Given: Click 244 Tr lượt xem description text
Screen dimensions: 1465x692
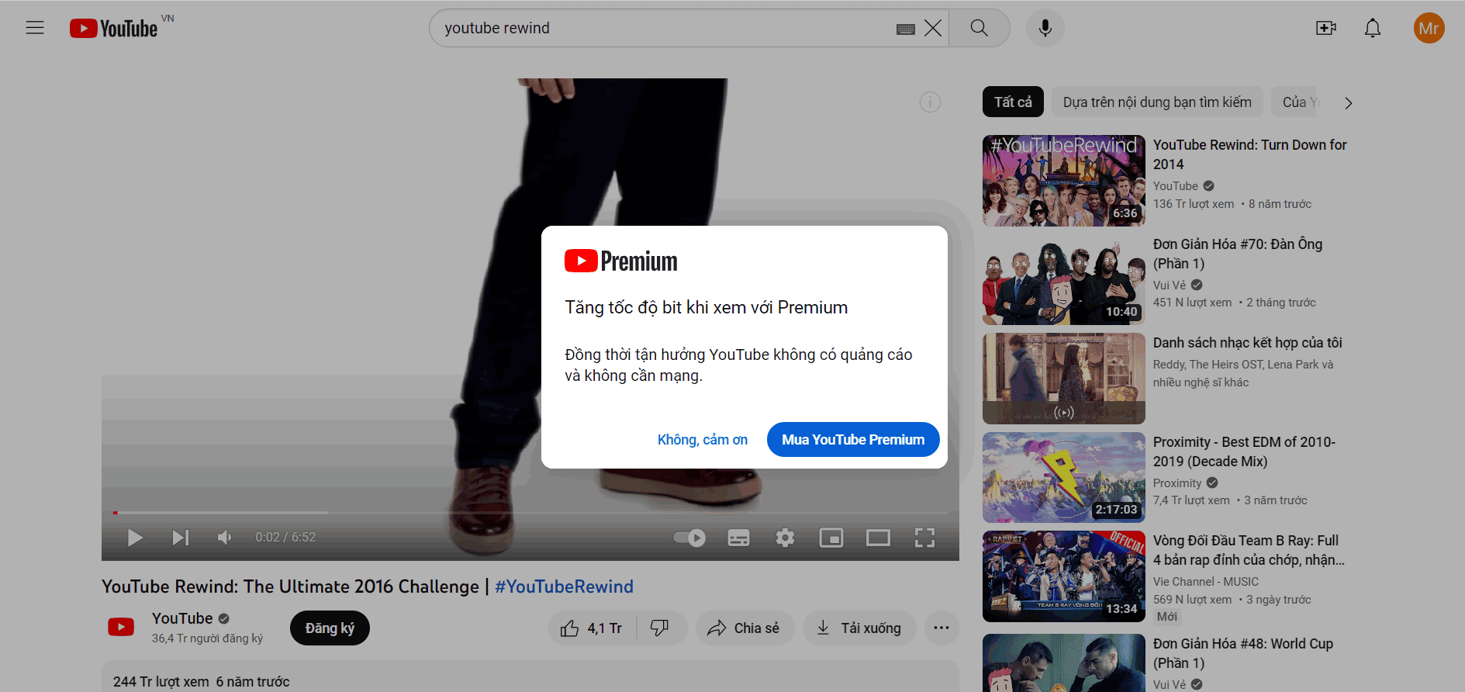Looking at the screenshot, I should (161, 682).
